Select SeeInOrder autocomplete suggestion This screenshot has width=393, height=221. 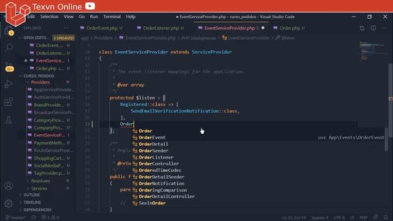point(152,203)
